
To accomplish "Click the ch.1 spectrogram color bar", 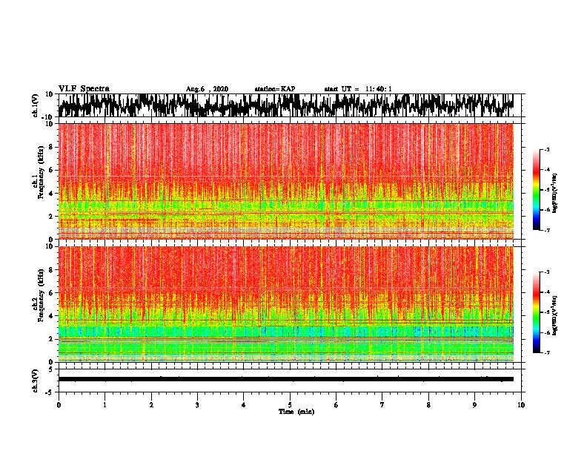I will click(536, 190).
